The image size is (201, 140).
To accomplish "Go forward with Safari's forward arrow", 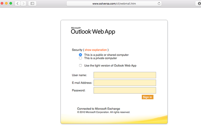I will [23, 3].
